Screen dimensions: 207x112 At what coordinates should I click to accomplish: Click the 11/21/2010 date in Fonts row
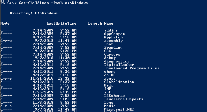point(42,78)
